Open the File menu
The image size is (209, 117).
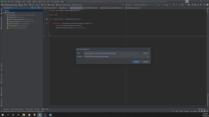[5, 2]
